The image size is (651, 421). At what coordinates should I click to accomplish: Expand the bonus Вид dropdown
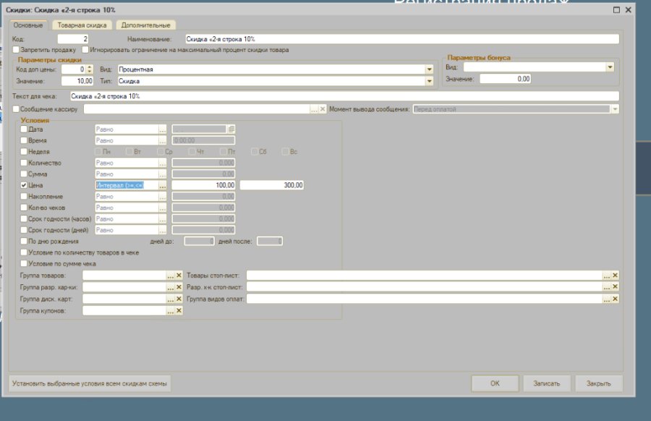610,67
